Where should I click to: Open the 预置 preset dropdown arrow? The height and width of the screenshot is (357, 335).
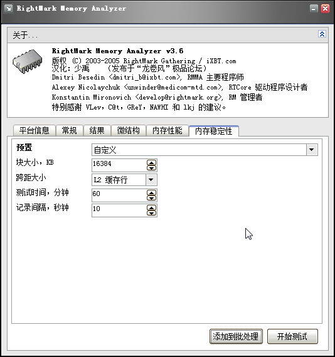pyautogui.click(x=312, y=150)
